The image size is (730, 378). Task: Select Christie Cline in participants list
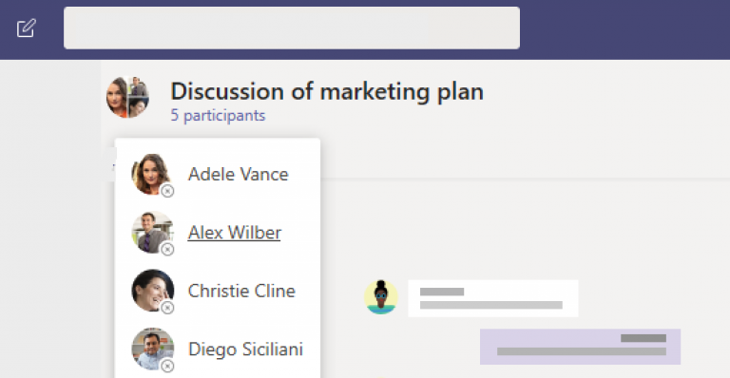(241, 291)
